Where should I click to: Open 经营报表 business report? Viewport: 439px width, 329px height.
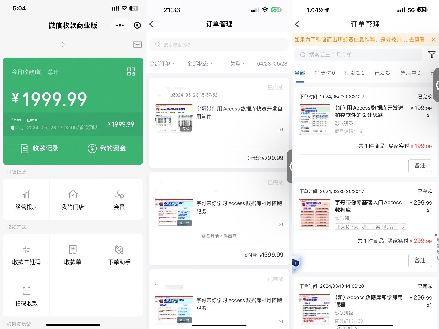pos(26,200)
